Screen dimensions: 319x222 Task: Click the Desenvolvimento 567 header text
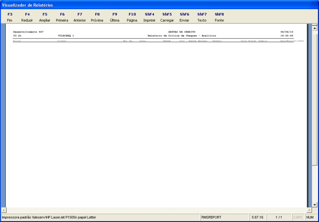tap(28, 32)
